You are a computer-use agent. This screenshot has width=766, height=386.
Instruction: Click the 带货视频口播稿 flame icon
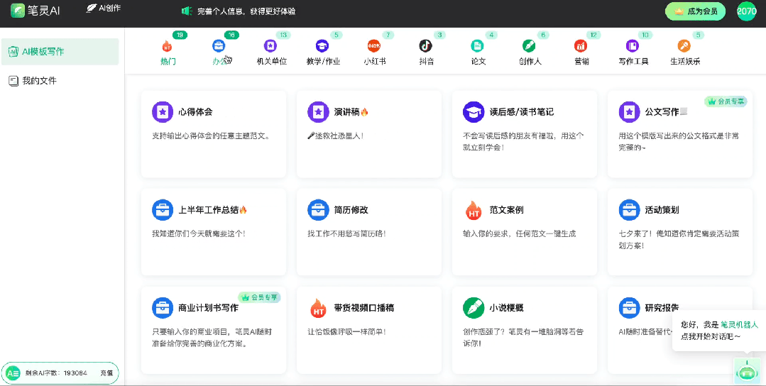318,308
